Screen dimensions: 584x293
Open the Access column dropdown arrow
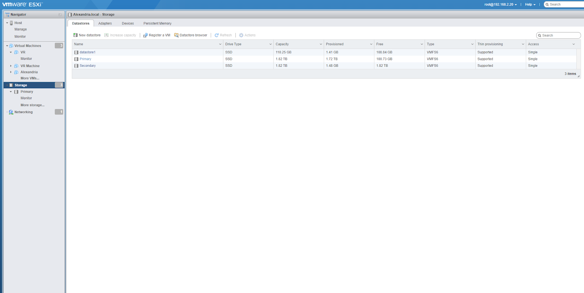pos(573,44)
